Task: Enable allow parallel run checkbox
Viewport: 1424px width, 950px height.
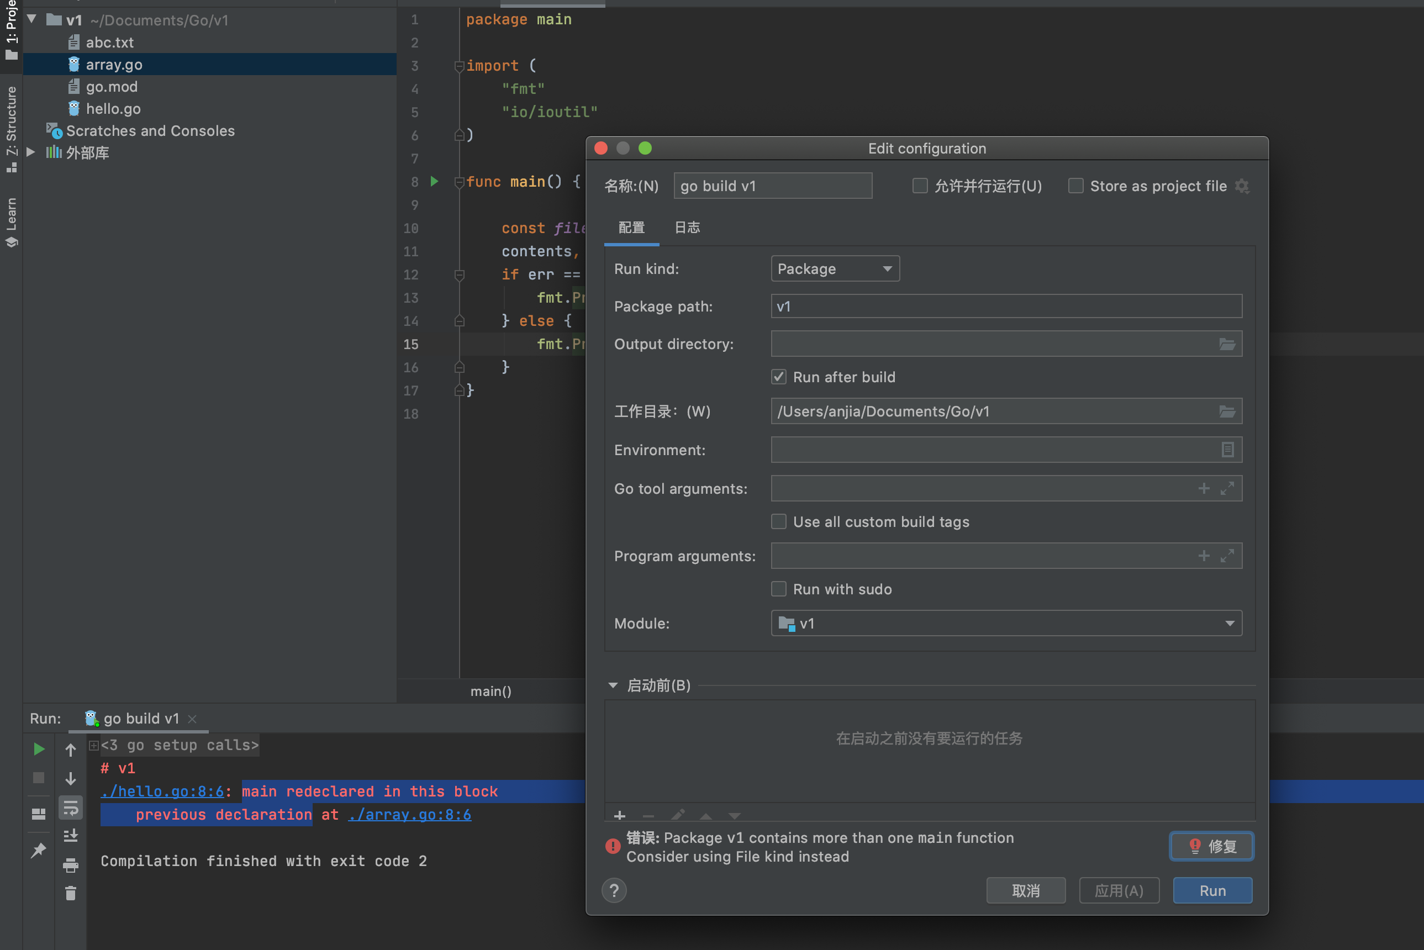Action: (x=920, y=186)
